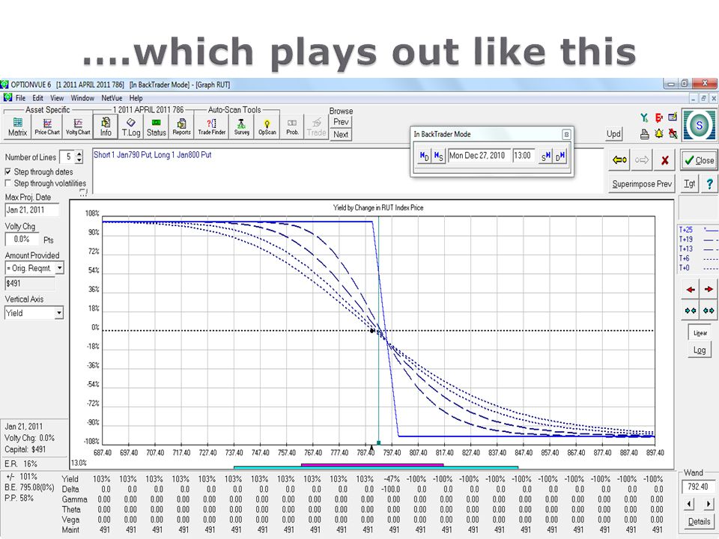Launch the Trade Finder tool
Image resolution: width=719 pixels, height=539 pixels.
211,127
